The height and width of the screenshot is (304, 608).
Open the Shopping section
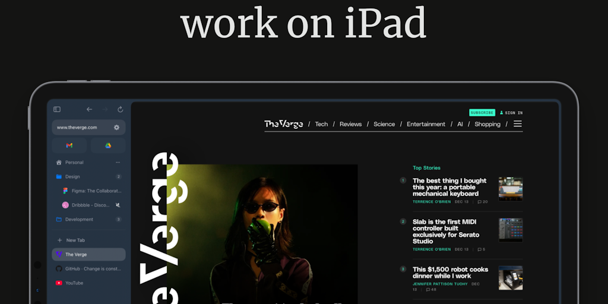(487, 124)
